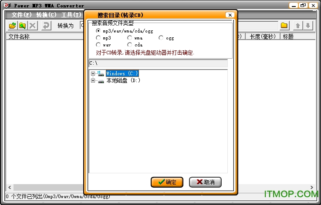Click the move up arrow icon
This screenshot has width=321, height=205.
298,26
